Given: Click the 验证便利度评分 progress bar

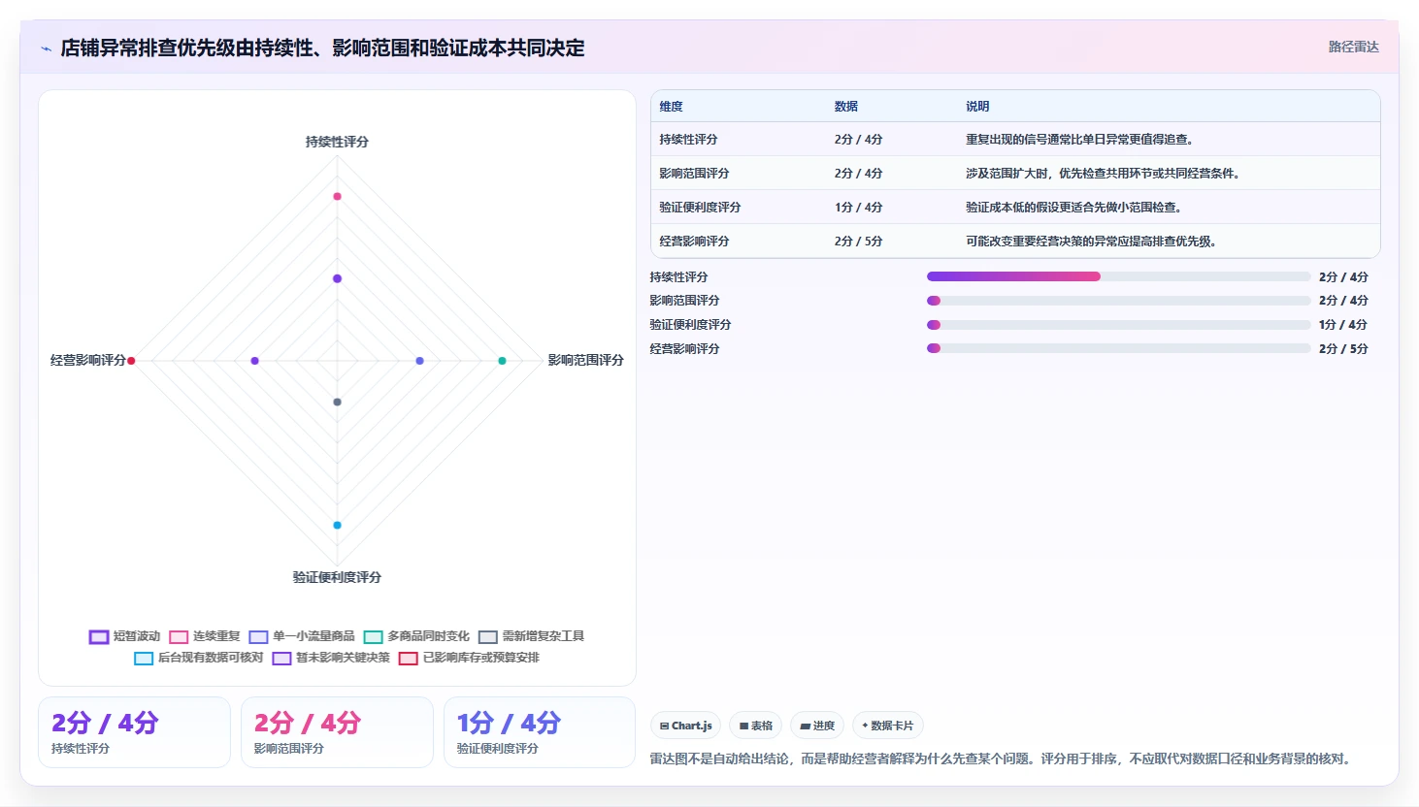Looking at the screenshot, I should (1118, 325).
